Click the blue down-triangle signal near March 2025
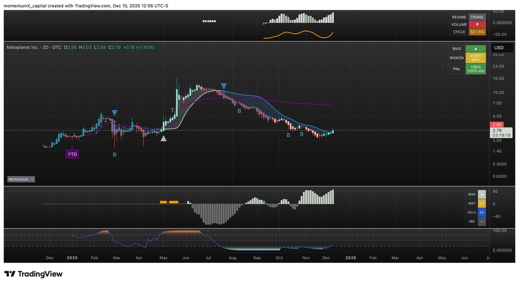 (x=115, y=113)
